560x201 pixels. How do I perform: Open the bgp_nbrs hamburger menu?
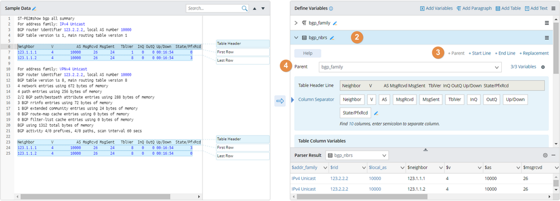[x=547, y=38]
